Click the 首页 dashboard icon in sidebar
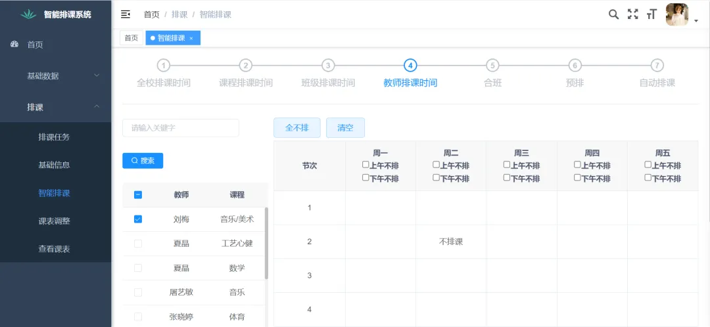 15,45
